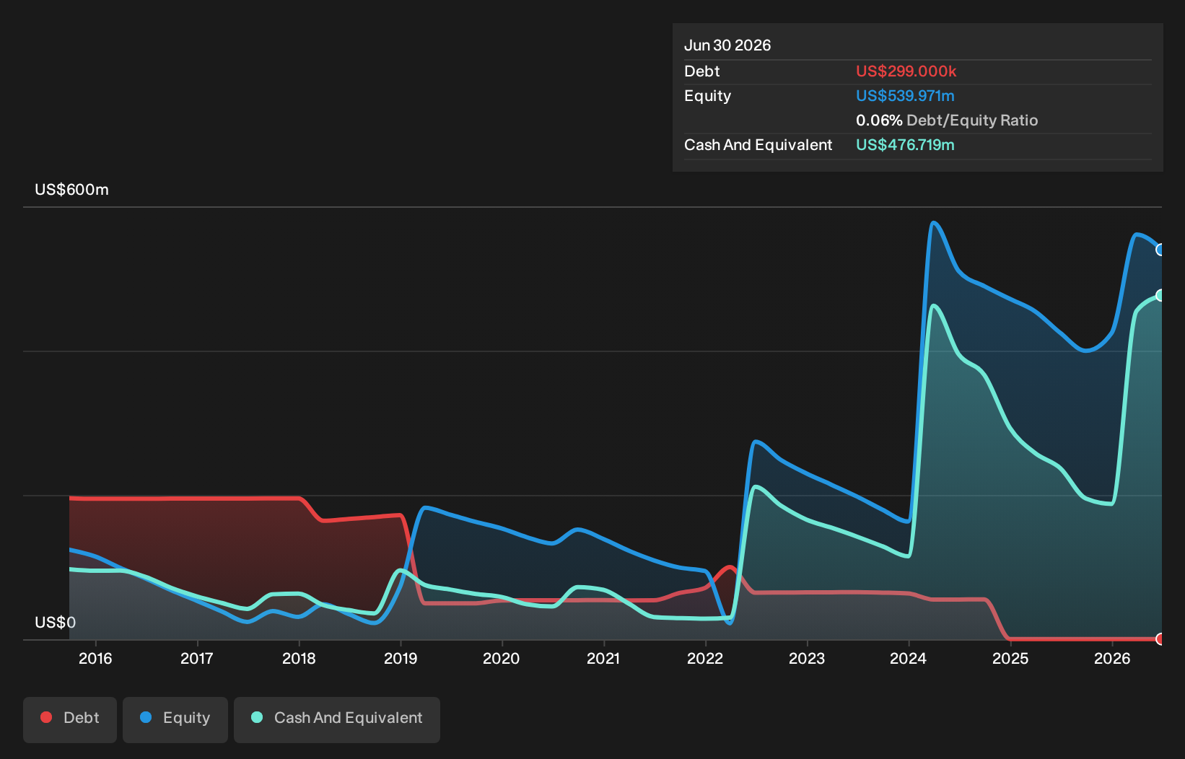1185x759 pixels.
Task: Click the red Debt legend dot
Action: (46, 717)
